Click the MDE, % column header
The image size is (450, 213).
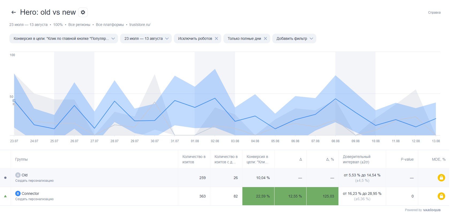(x=439, y=159)
